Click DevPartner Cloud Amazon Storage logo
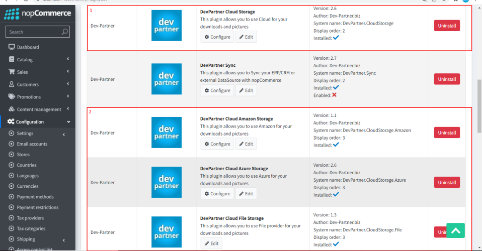The width and height of the screenshot is (482, 251). (x=167, y=132)
